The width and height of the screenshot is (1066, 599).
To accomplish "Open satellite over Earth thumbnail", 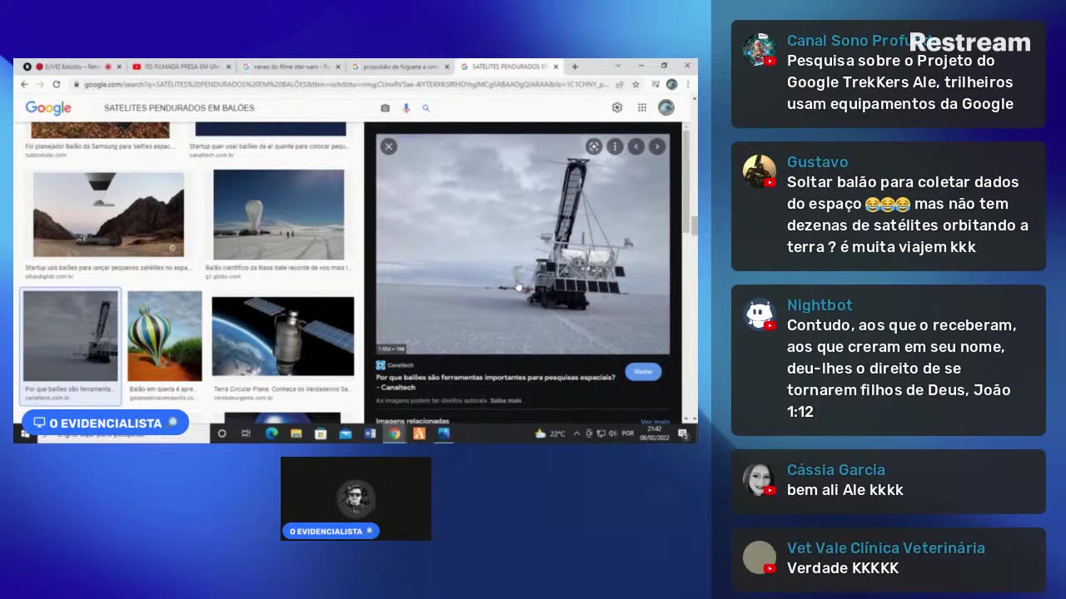I will coord(283,336).
